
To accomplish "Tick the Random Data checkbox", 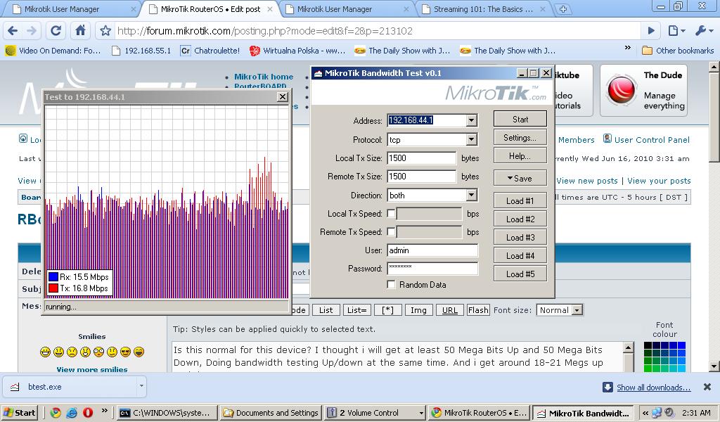I will click(x=391, y=285).
